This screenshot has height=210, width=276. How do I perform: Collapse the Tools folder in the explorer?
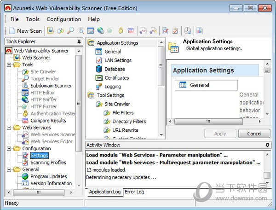tap(10, 65)
